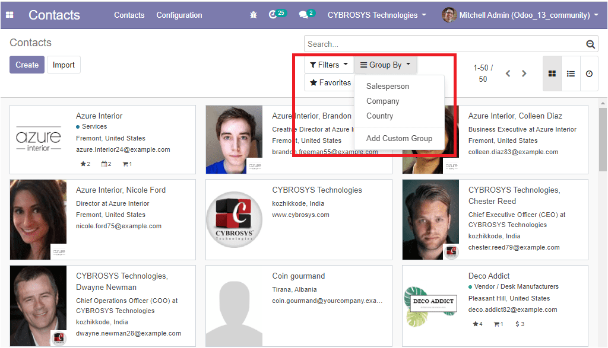
Task: Open the Azure Interior logo thumbnail
Action: coord(39,139)
